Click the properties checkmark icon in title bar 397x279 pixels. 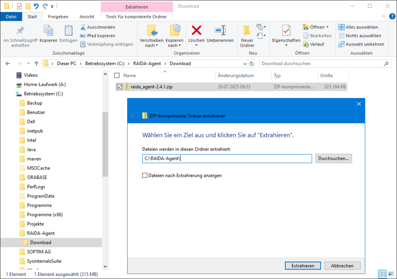tap(19, 6)
